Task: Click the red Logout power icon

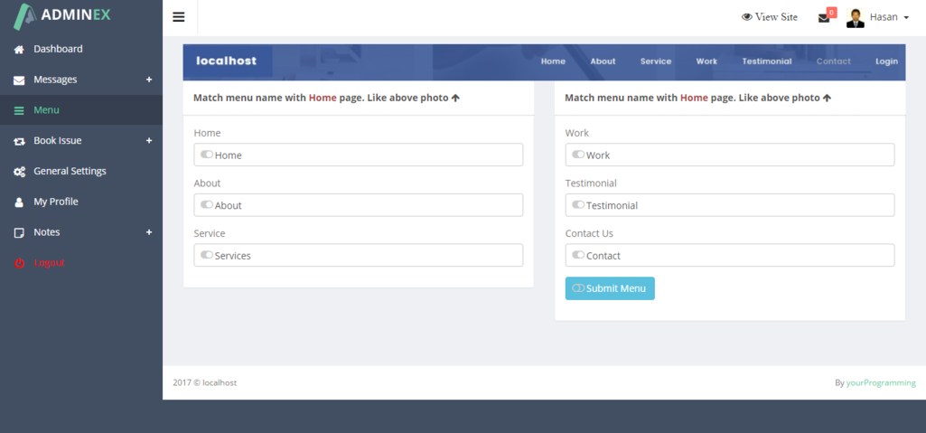Action: (x=19, y=263)
